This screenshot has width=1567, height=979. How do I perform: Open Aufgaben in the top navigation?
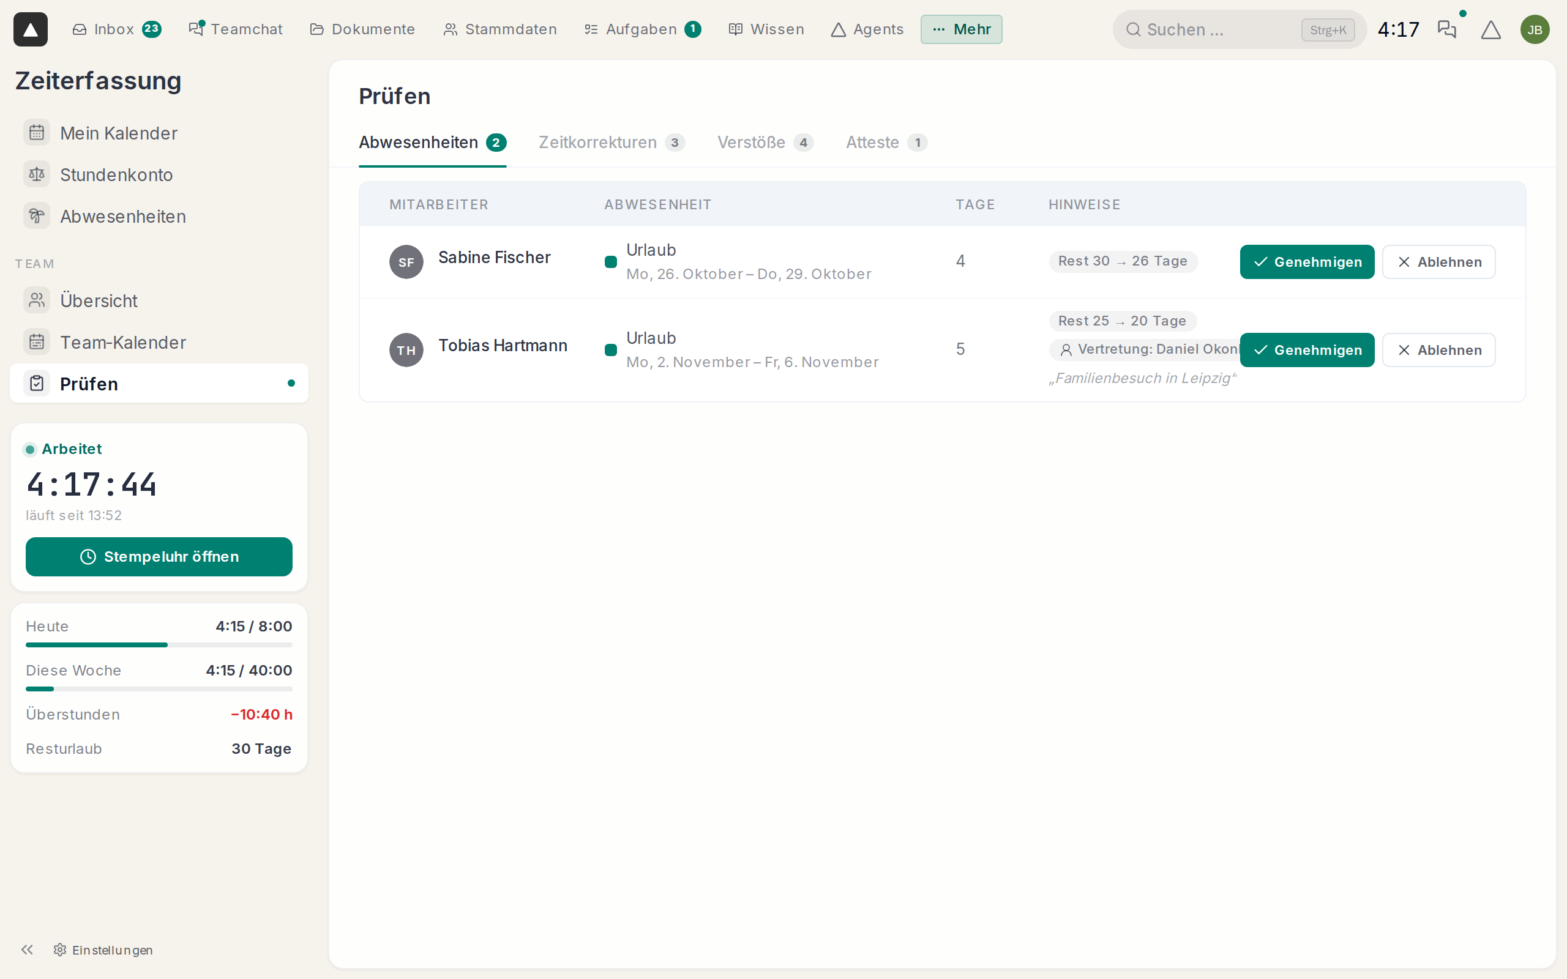pos(642,29)
